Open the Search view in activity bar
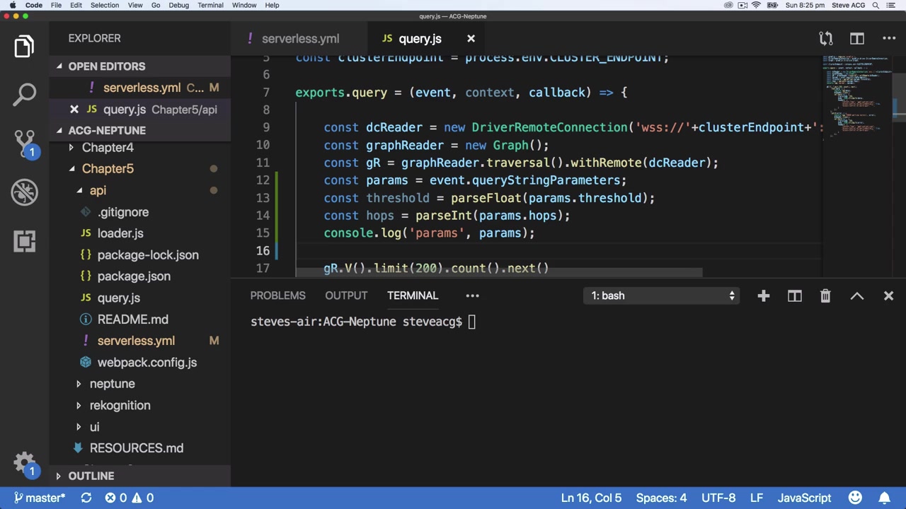This screenshot has width=906, height=509. pyautogui.click(x=25, y=94)
